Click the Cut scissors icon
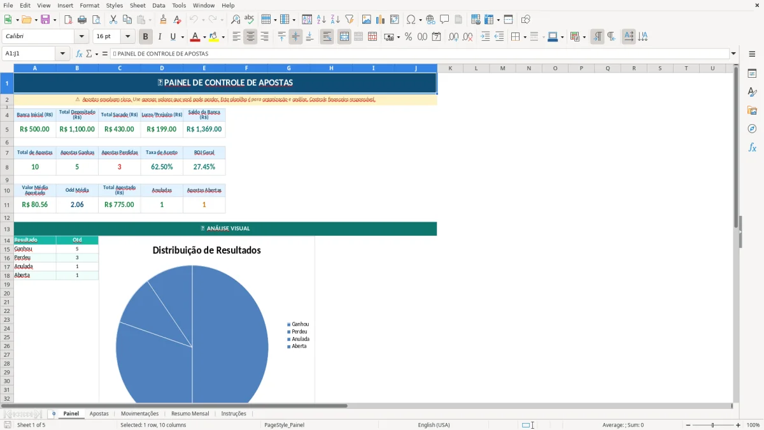Viewport: 764px width, 430px height. coord(113,20)
